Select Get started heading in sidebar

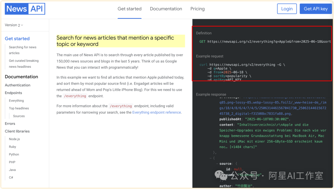coord(17,38)
